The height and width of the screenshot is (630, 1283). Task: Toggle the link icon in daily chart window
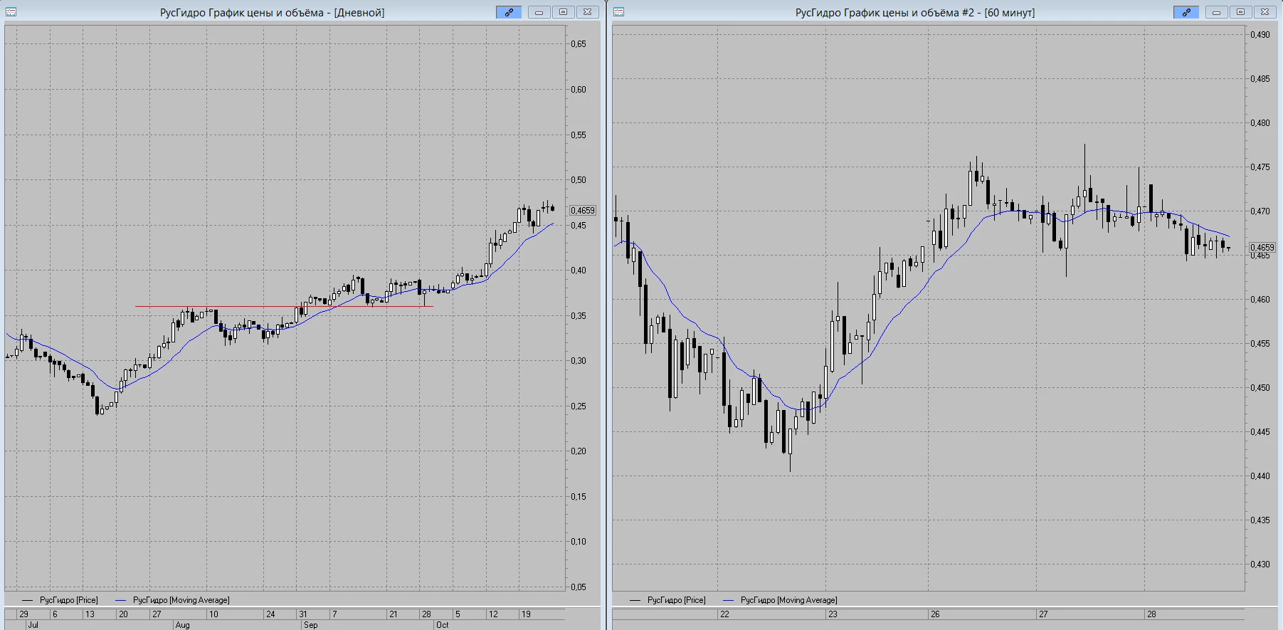tap(509, 12)
